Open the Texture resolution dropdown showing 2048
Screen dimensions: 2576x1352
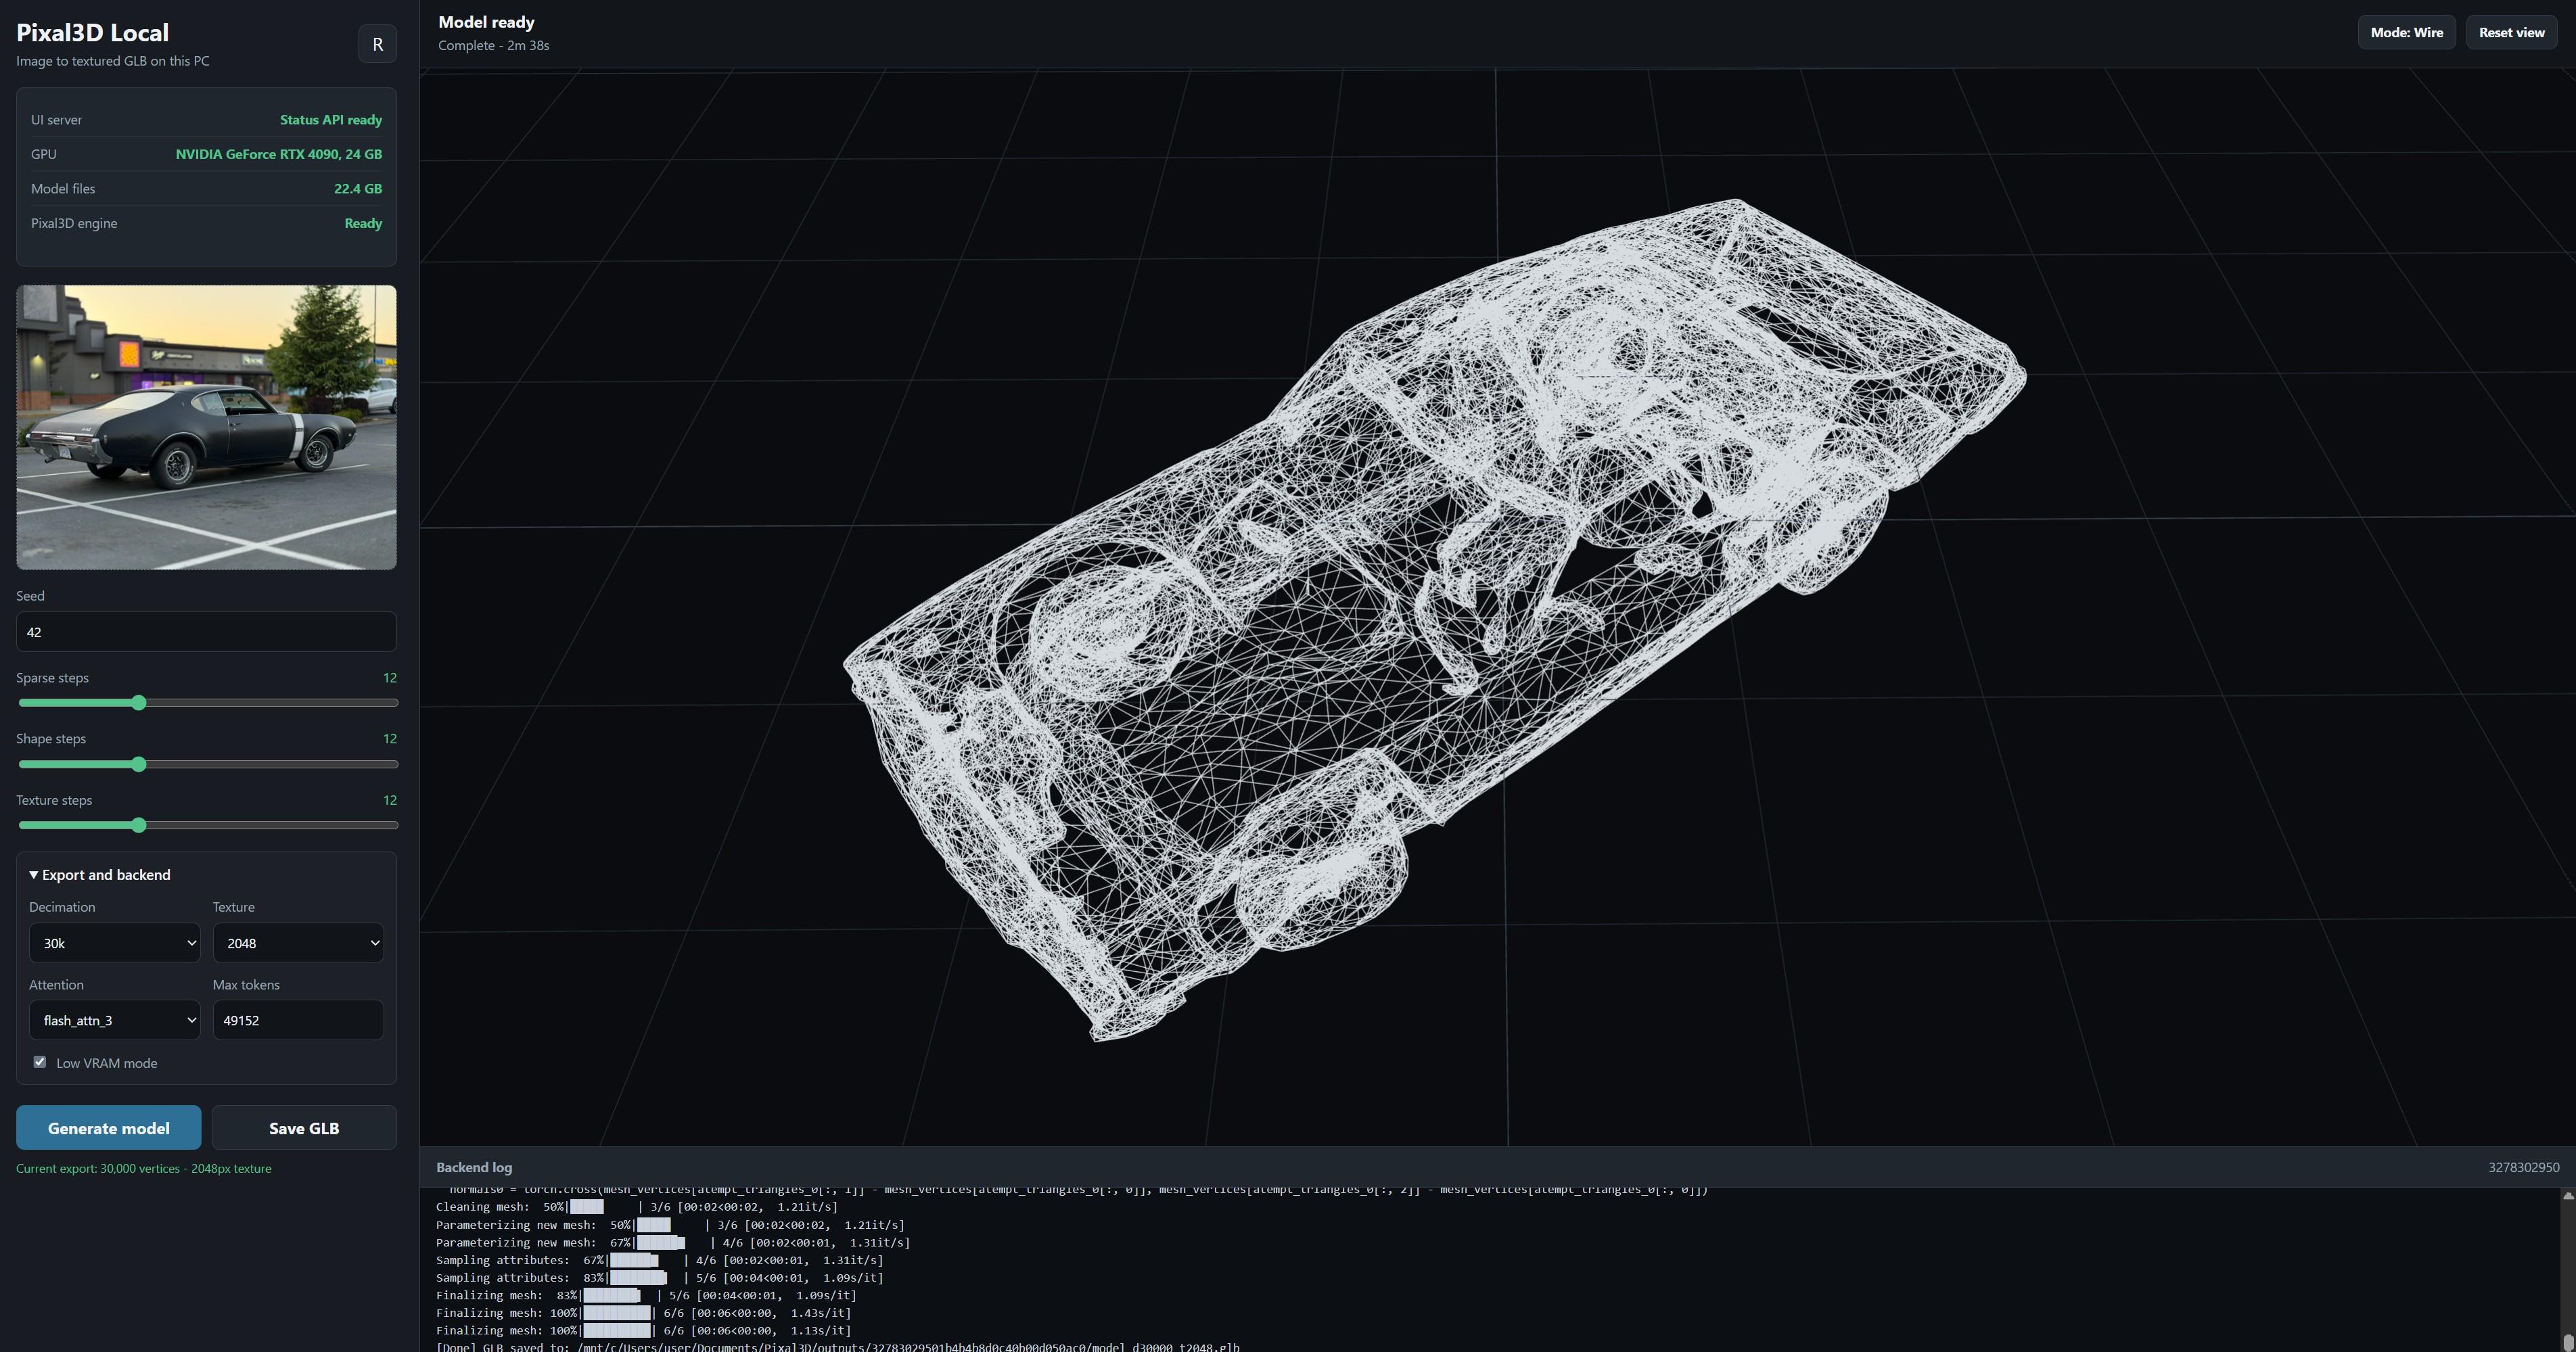click(x=298, y=943)
